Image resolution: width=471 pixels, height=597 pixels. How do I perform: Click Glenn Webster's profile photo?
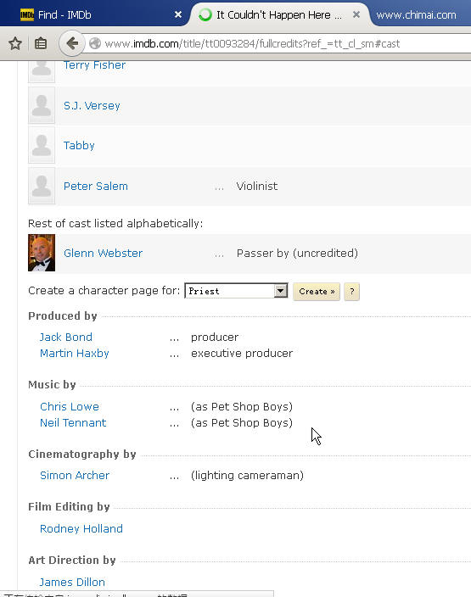click(x=42, y=253)
